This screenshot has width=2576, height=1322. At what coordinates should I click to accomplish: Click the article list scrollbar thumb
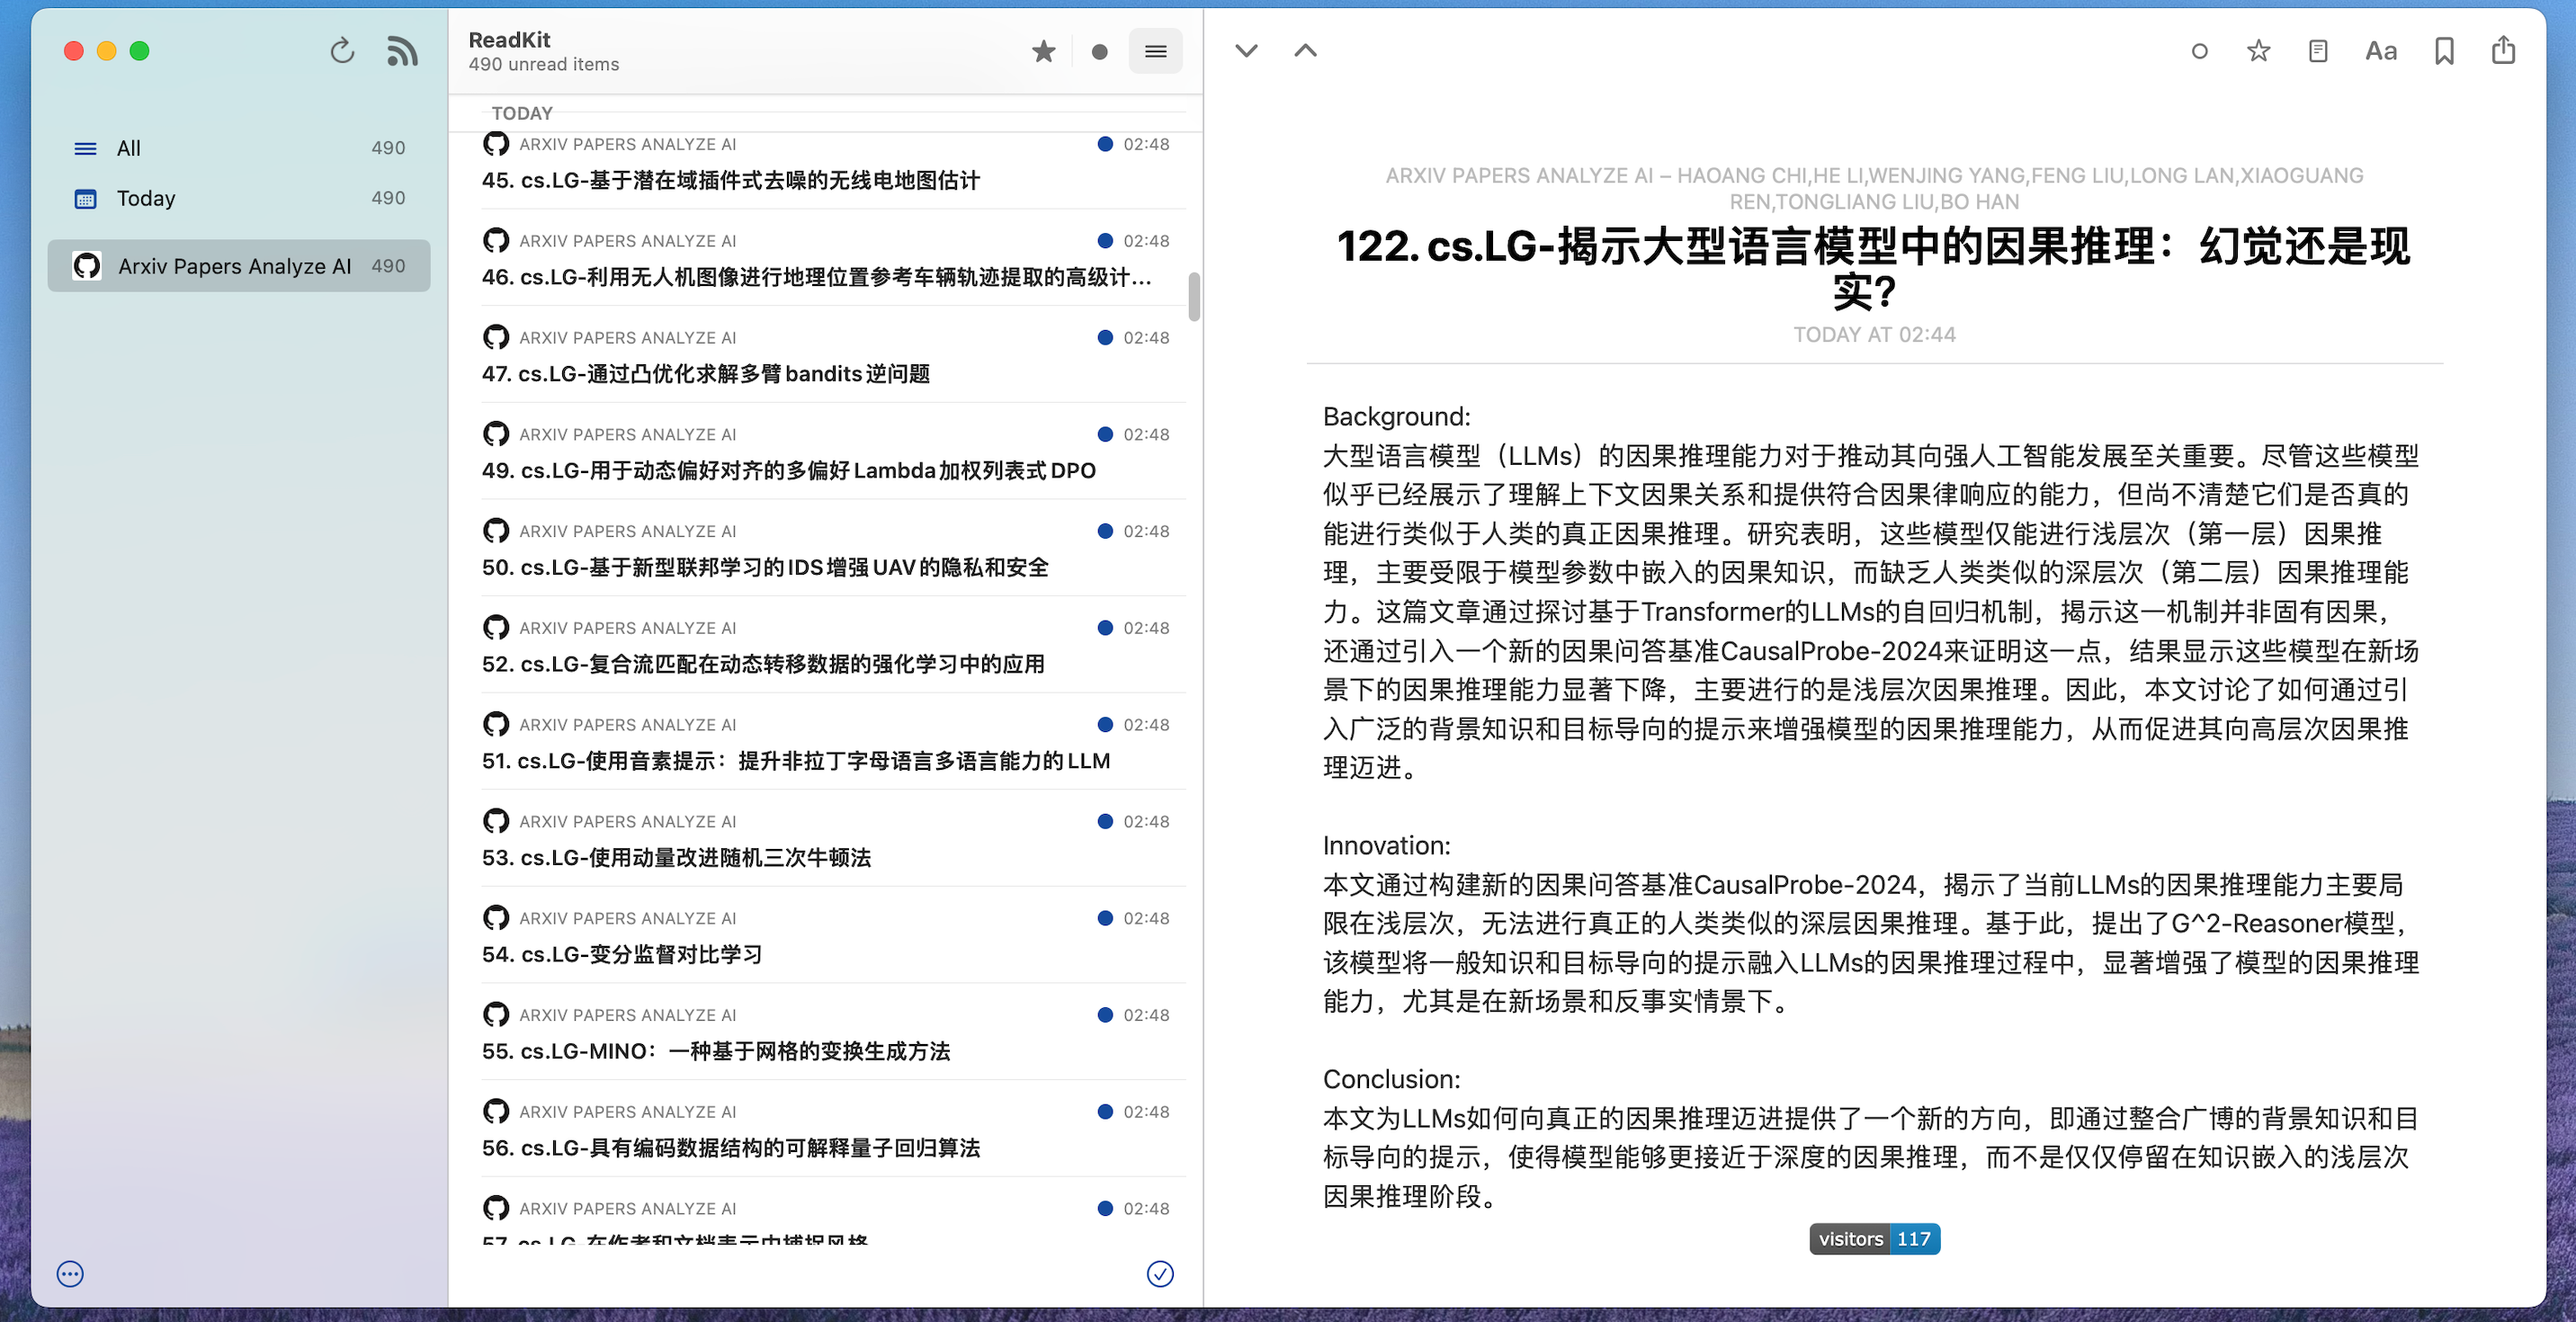coord(1194,296)
